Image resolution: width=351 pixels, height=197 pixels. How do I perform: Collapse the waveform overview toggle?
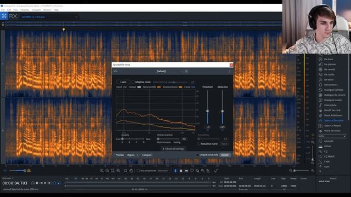pyautogui.click(x=3, y=24)
